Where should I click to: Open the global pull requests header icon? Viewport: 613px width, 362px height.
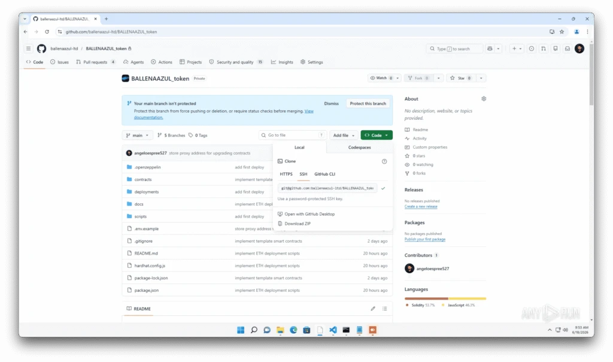click(x=544, y=49)
